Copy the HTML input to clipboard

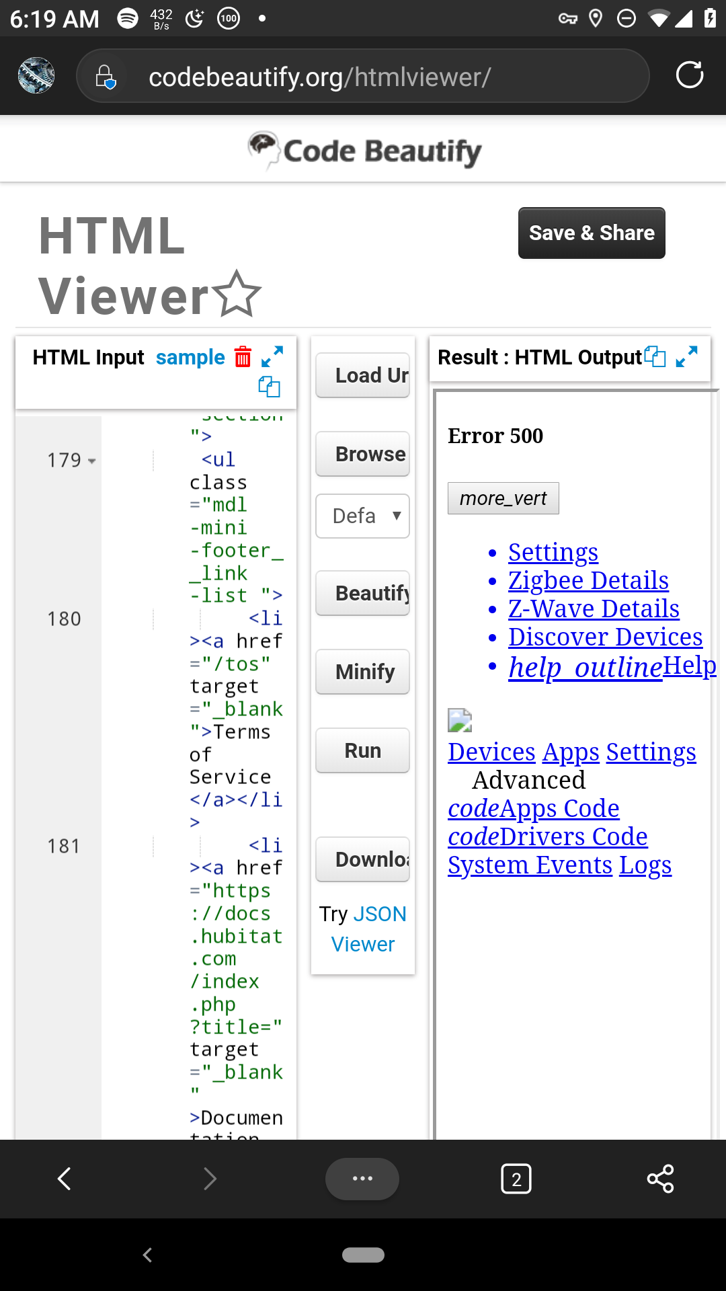(269, 387)
